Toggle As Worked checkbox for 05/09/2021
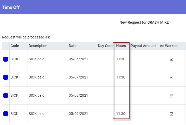This screenshot has width=186, height=125. [171, 114]
